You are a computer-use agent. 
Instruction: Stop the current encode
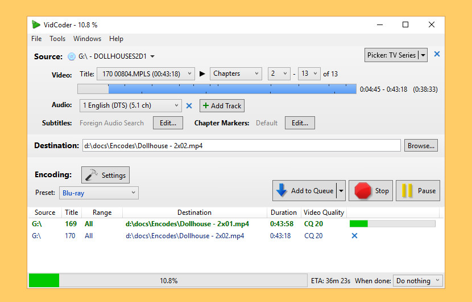371,191
